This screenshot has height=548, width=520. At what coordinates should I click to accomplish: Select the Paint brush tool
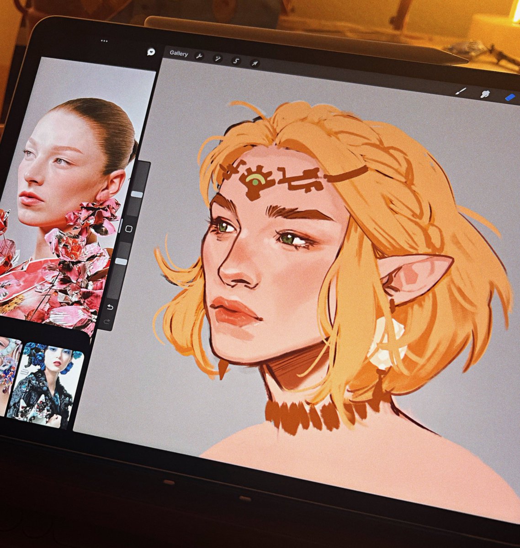coord(461,91)
